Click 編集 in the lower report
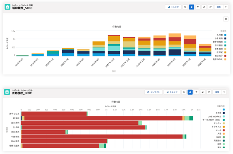The height and width of the screenshot is (154, 233). tap(217, 92)
